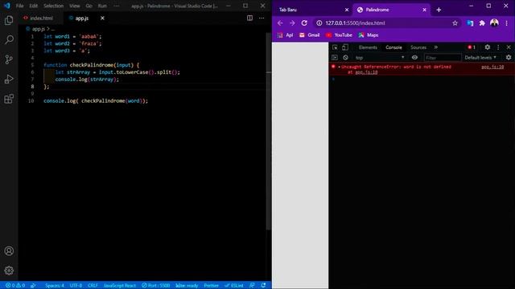Open the Extensions view in VS Code
The height and width of the screenshot is (289, 515).
tap(9, 99)
